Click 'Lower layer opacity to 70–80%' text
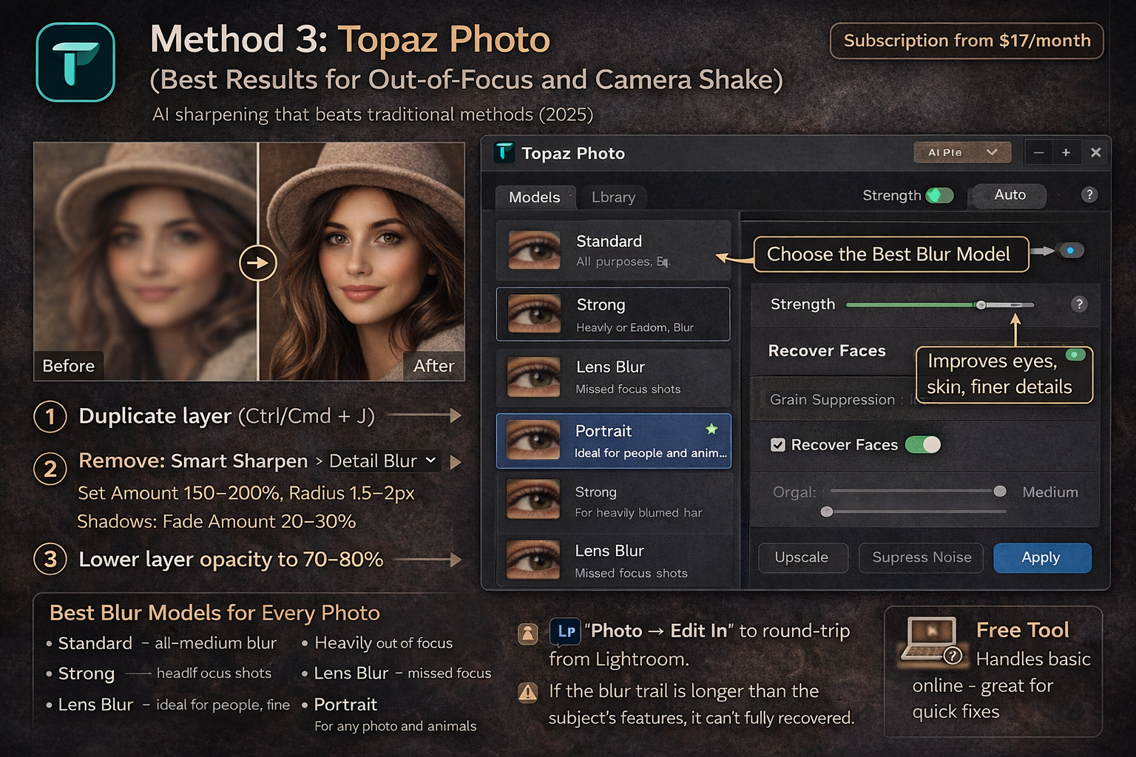The image size is (1136, 757). tap(231, 560)
